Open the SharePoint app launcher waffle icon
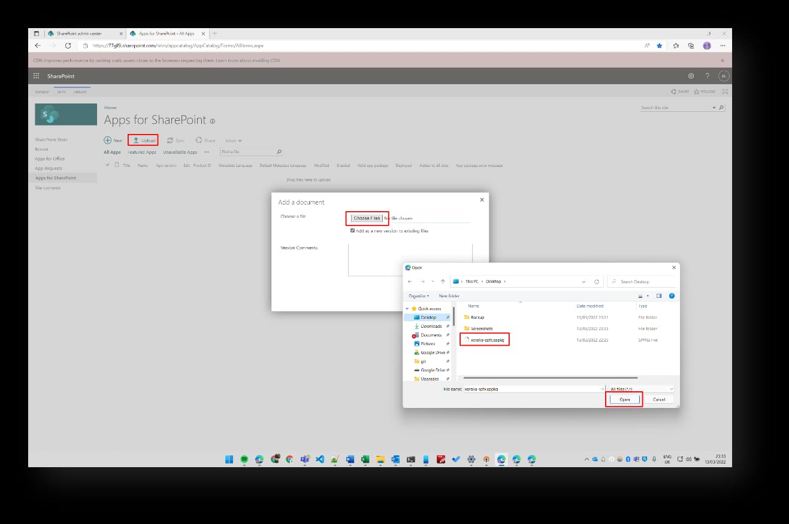This screenshot has height=524, width=789. pos(36,76)
